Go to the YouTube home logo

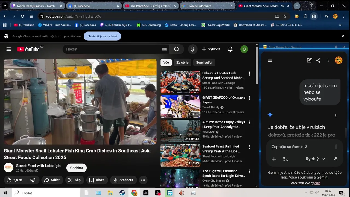click(x=28, y=49)
